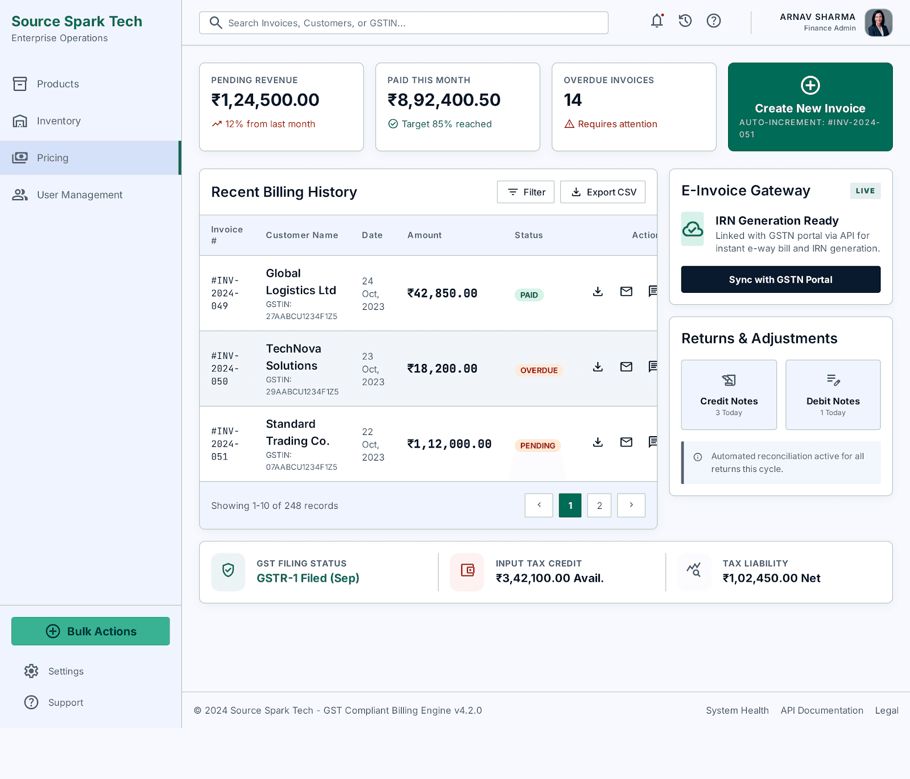
Task: Open notes icon for Global Logistics Ltd row
Action: pyautogui.click(x=653, y=292)
